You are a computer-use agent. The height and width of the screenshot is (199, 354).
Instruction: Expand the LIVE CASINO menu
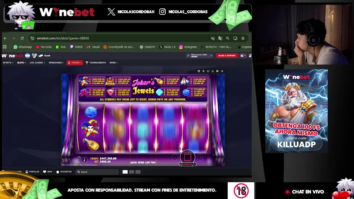pyautogui.click(x=37, y=63)
